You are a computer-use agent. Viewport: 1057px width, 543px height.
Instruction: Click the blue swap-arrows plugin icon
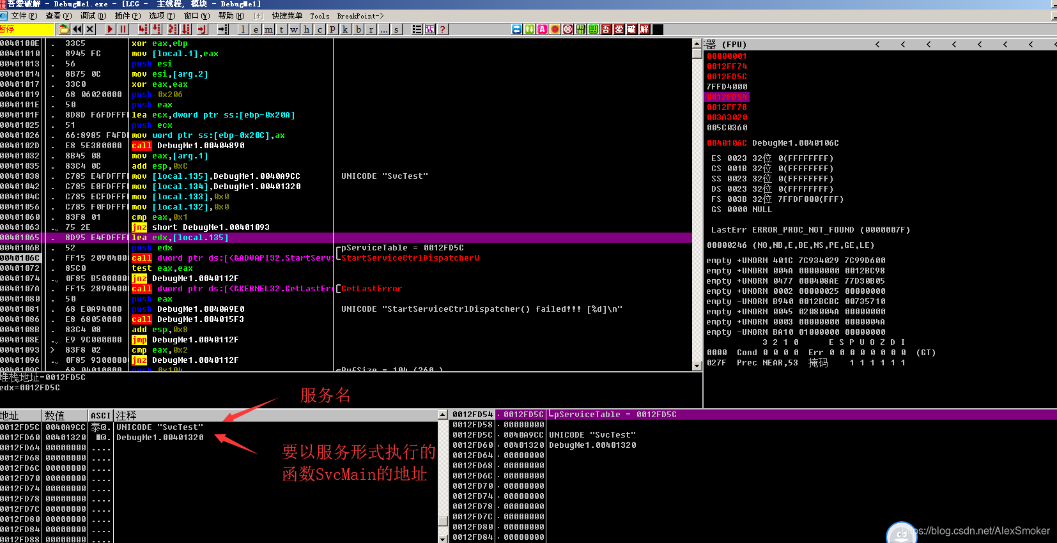click(x=517, y=29)
